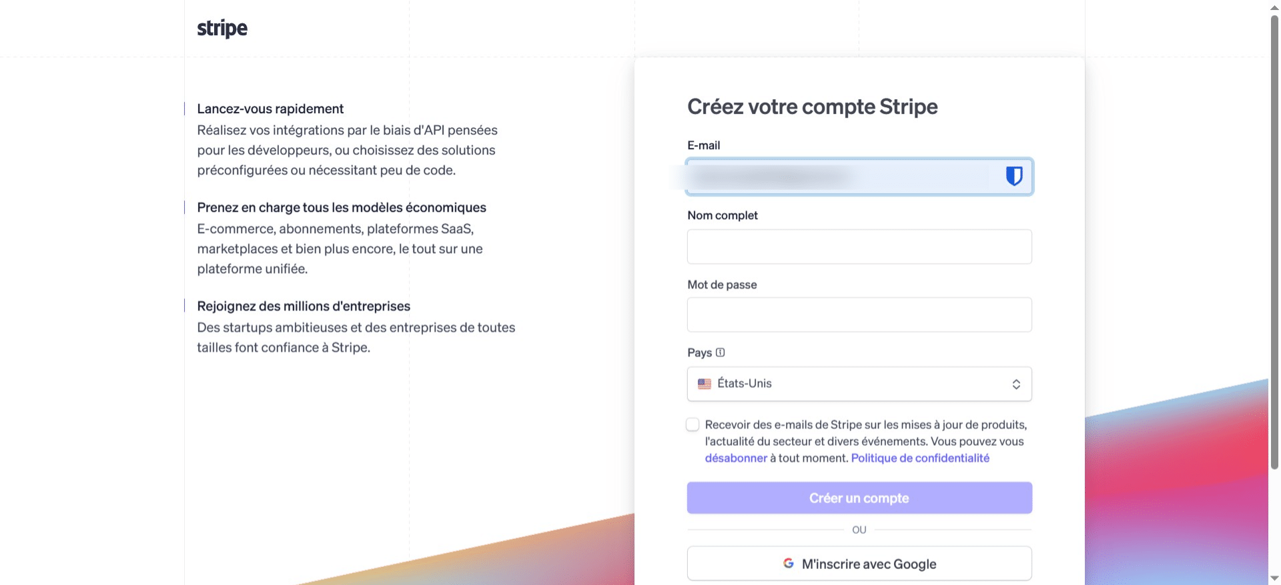This screenshot has width=1281, height=585.
Task: Click the scrollbar up arrow
Action: pos(1274,7)
